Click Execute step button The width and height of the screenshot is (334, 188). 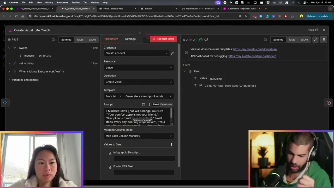163,39
